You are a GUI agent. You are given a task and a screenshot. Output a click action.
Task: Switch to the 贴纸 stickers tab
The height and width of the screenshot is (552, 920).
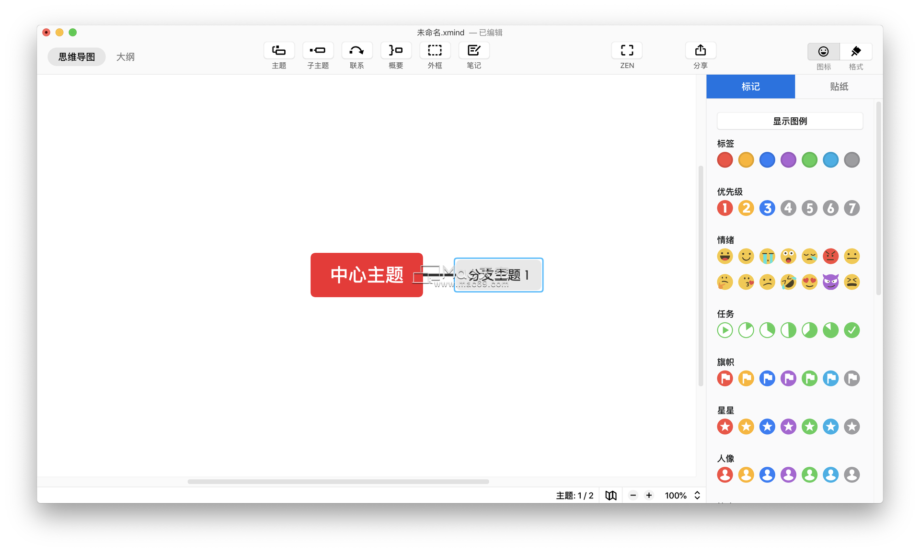point(839,87)
